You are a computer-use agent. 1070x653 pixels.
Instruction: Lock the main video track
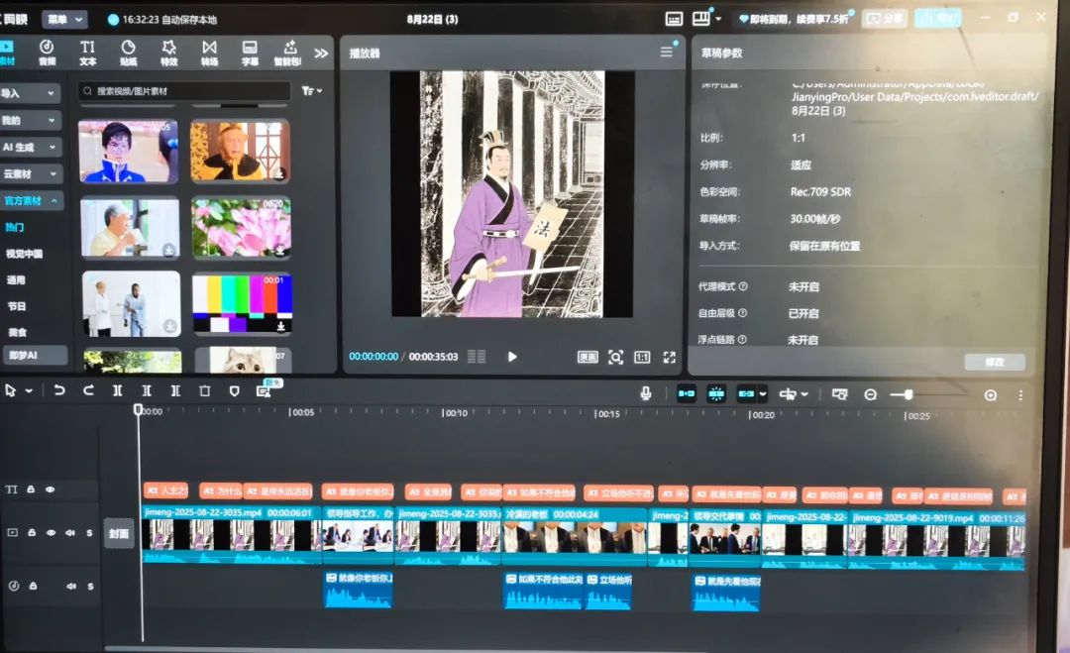coord(32,532)
